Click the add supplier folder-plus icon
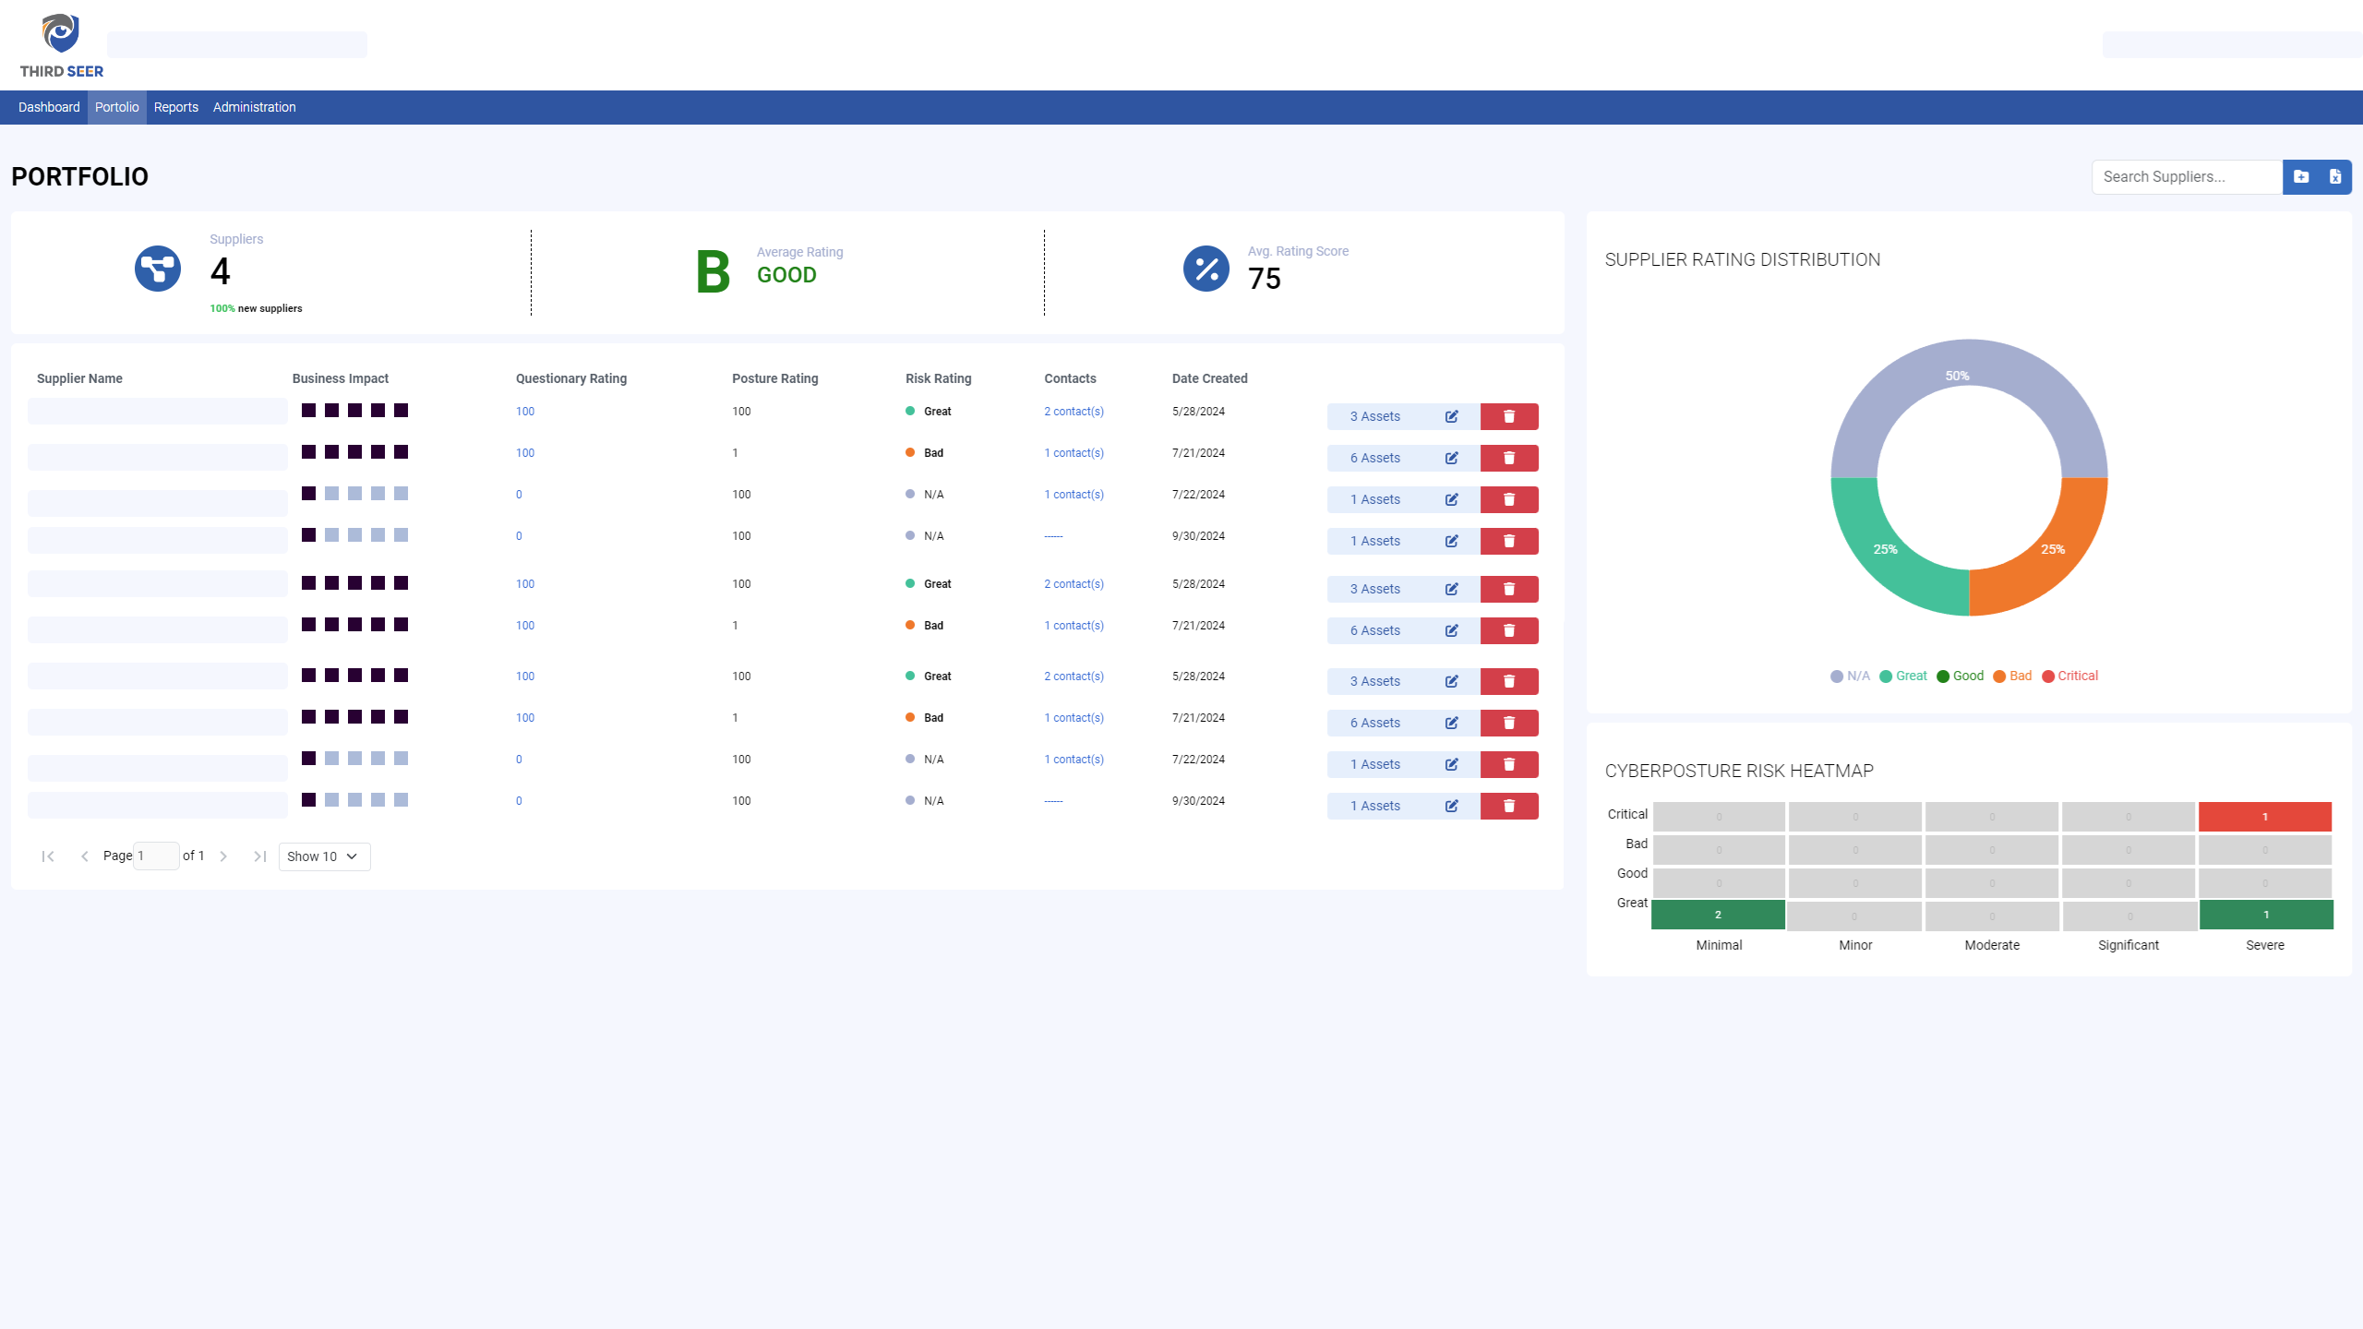Screen dimensions: 2363x1329 click(x=2301, y=176)
